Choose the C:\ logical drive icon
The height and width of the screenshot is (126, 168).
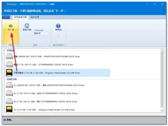[x=9, y=85]
